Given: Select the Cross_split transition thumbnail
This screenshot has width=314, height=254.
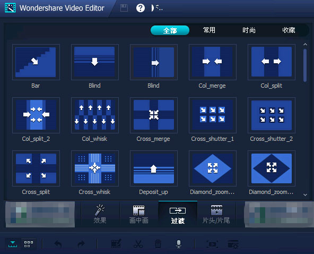Looking at the screenshot, I should point(36,168).
